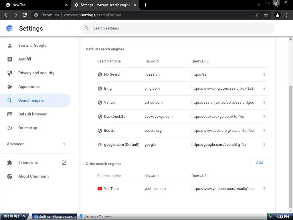
Task: Open Extensions from the sidebar
Action: tap(35, 163)
